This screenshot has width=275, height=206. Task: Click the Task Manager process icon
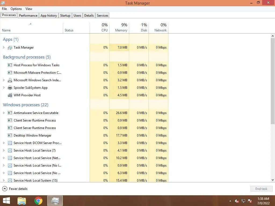point(10,47)
